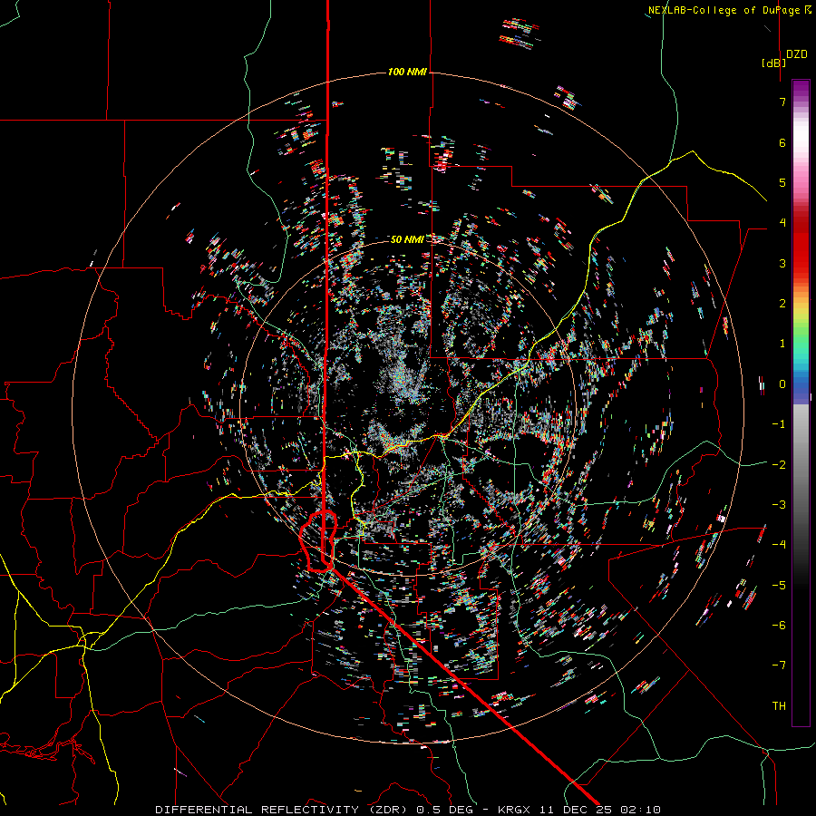Click the DZD product label

pyautogui.click(x=796, y=54)
